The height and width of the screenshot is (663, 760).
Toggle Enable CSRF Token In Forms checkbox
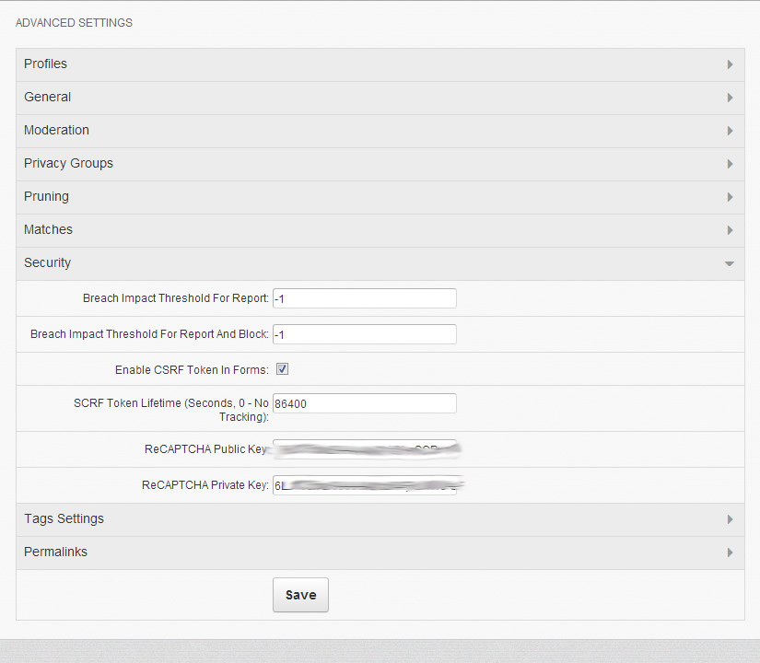click(283, 369)
